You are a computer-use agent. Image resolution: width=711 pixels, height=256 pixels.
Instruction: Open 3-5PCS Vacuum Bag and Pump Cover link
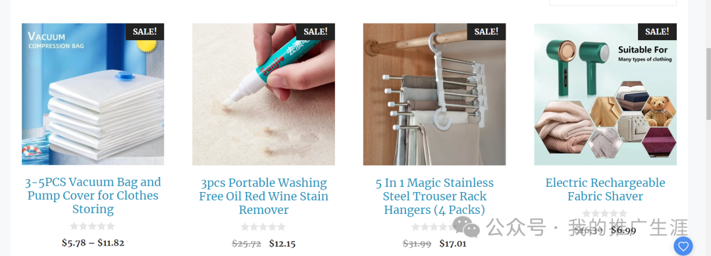(x=93, y=195)
